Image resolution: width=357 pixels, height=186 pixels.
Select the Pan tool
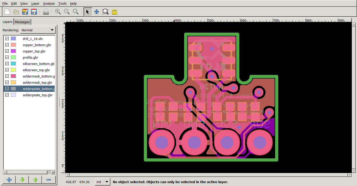(97, 11)
